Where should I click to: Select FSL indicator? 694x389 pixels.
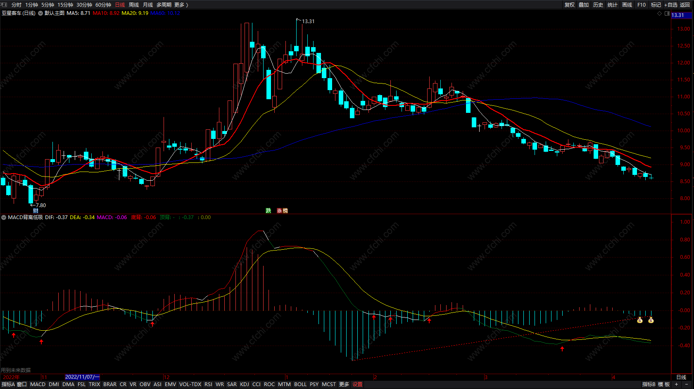coord(82,384)
